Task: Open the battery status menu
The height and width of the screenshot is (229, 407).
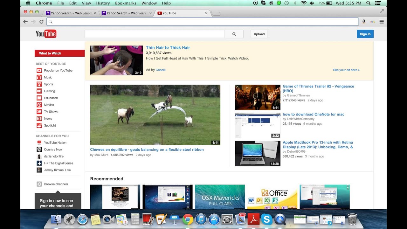Action: click(x=325, y=3)
